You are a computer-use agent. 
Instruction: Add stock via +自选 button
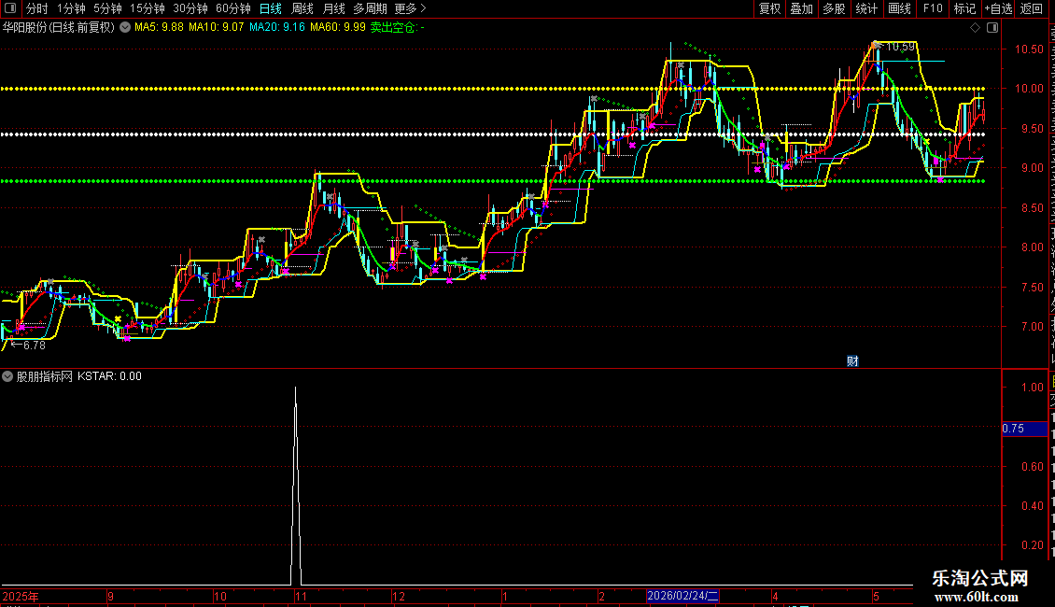pyautogui.click(x=998, y=8)
